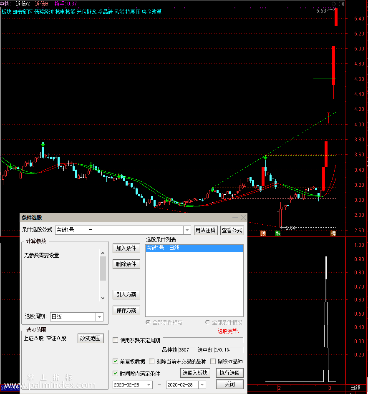The image size is (368, 394).
Task: Run the screen with 执行选股 button
Action: point(229,373)
